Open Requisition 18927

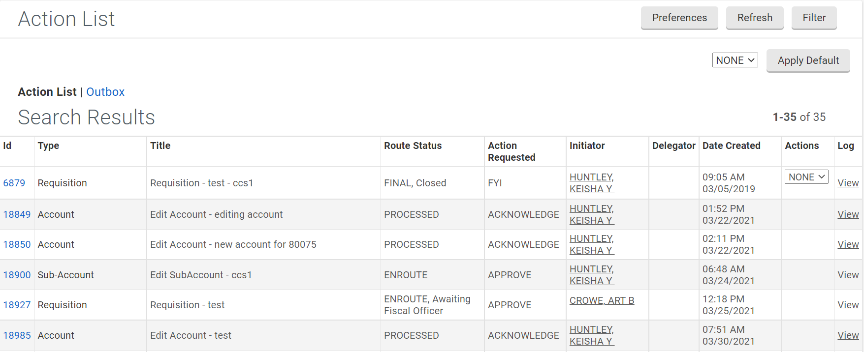coord(17,305)
